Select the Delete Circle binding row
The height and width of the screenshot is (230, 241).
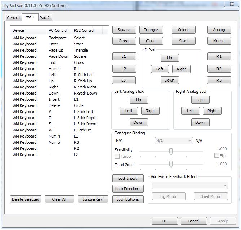click(x=59, y=105)
